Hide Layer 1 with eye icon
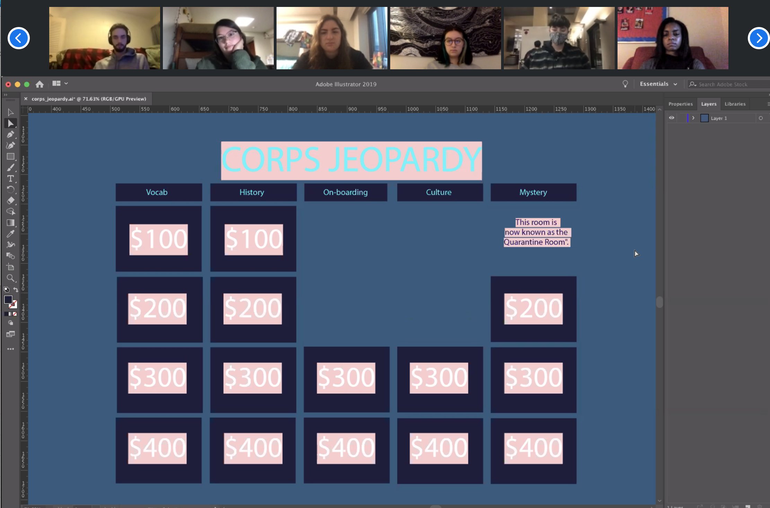Image resolution: width=770 pixels, height=508 pixels. coord(671,118)
